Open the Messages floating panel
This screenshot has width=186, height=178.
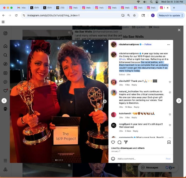click(x=158, y=167)
